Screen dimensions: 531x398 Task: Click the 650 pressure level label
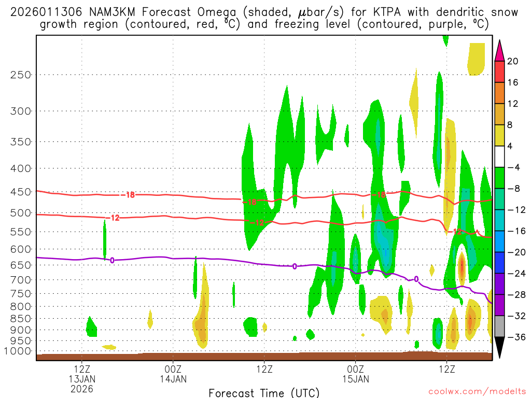21,265
